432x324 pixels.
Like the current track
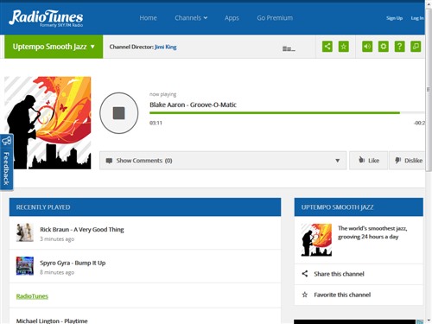point(368,161)
